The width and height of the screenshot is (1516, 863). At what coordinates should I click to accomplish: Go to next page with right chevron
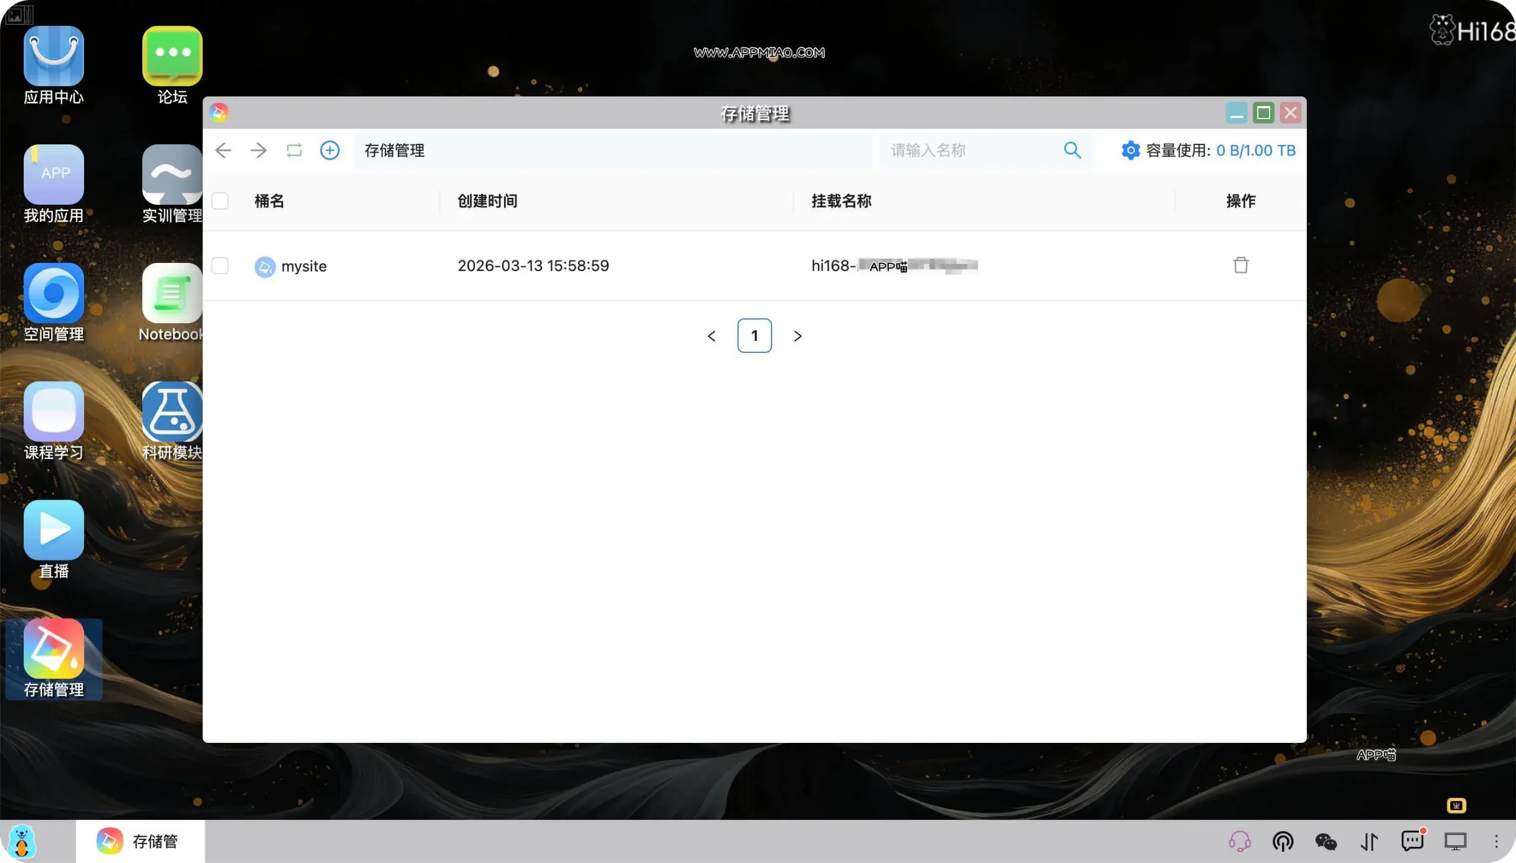point(798,336)
